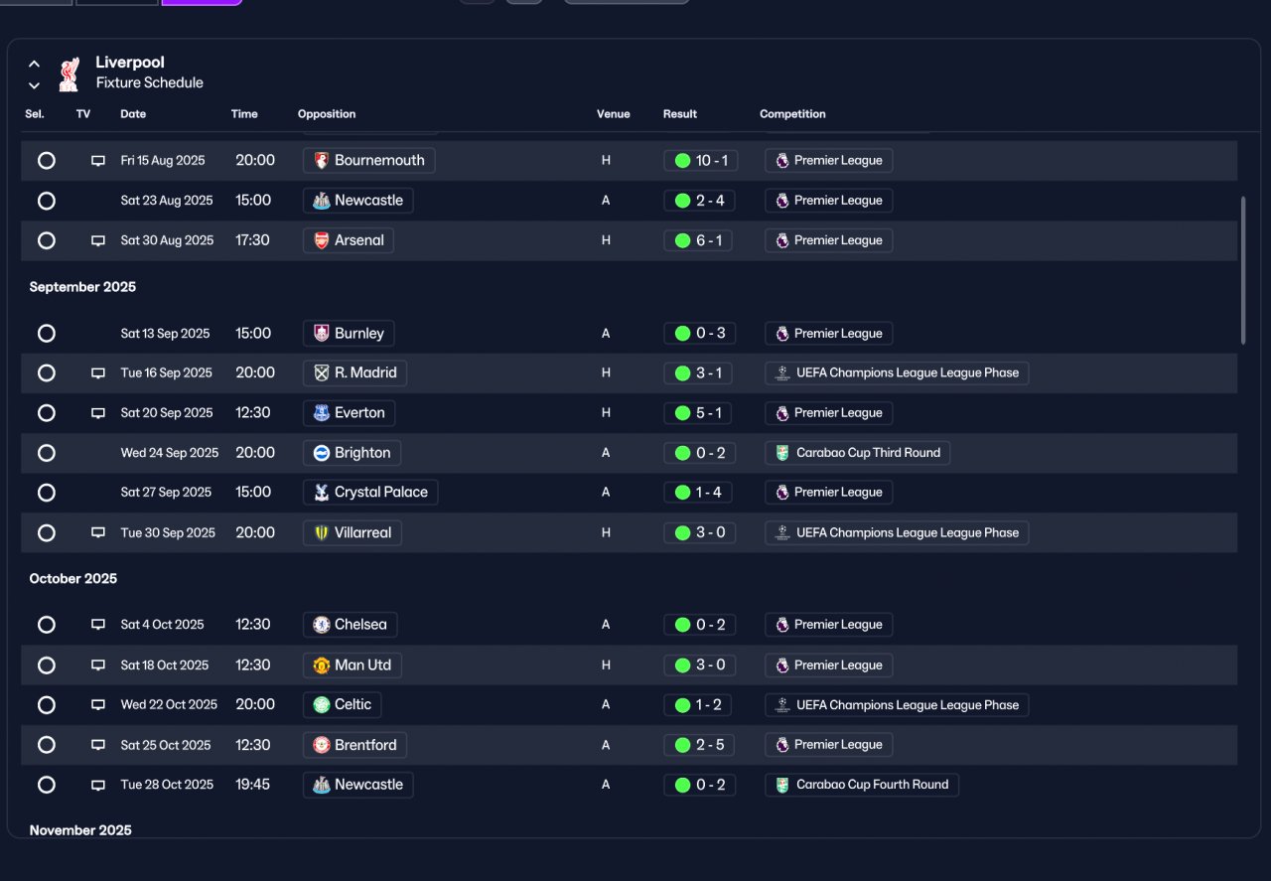Click the fixture list vertical scrollbar

1242,270
